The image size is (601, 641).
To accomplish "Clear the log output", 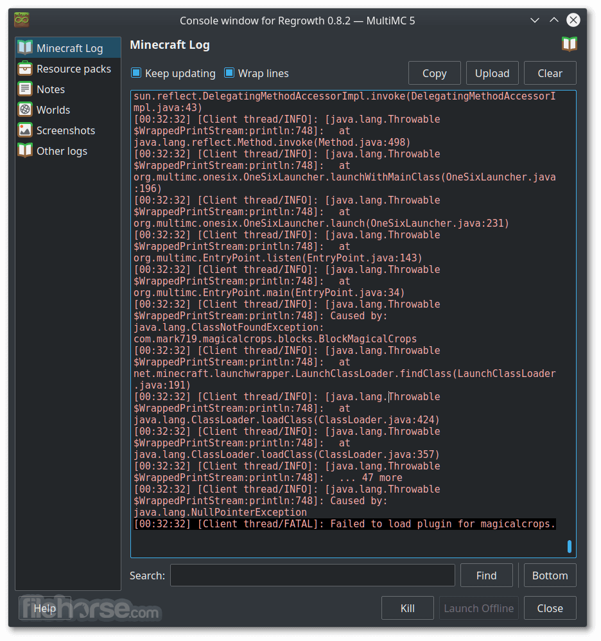I will point(550,73).
